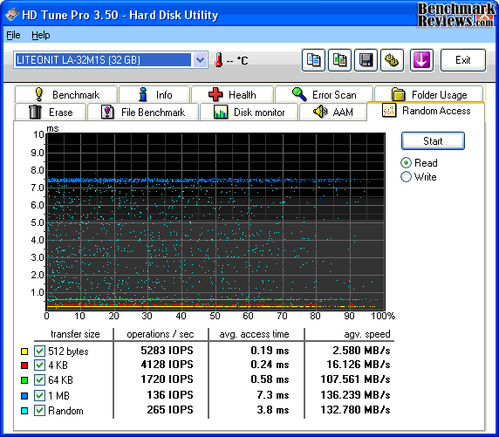Click the cyan Random color swatch
The width and height of the screenshot is (499, 437).
pos(24,411)
